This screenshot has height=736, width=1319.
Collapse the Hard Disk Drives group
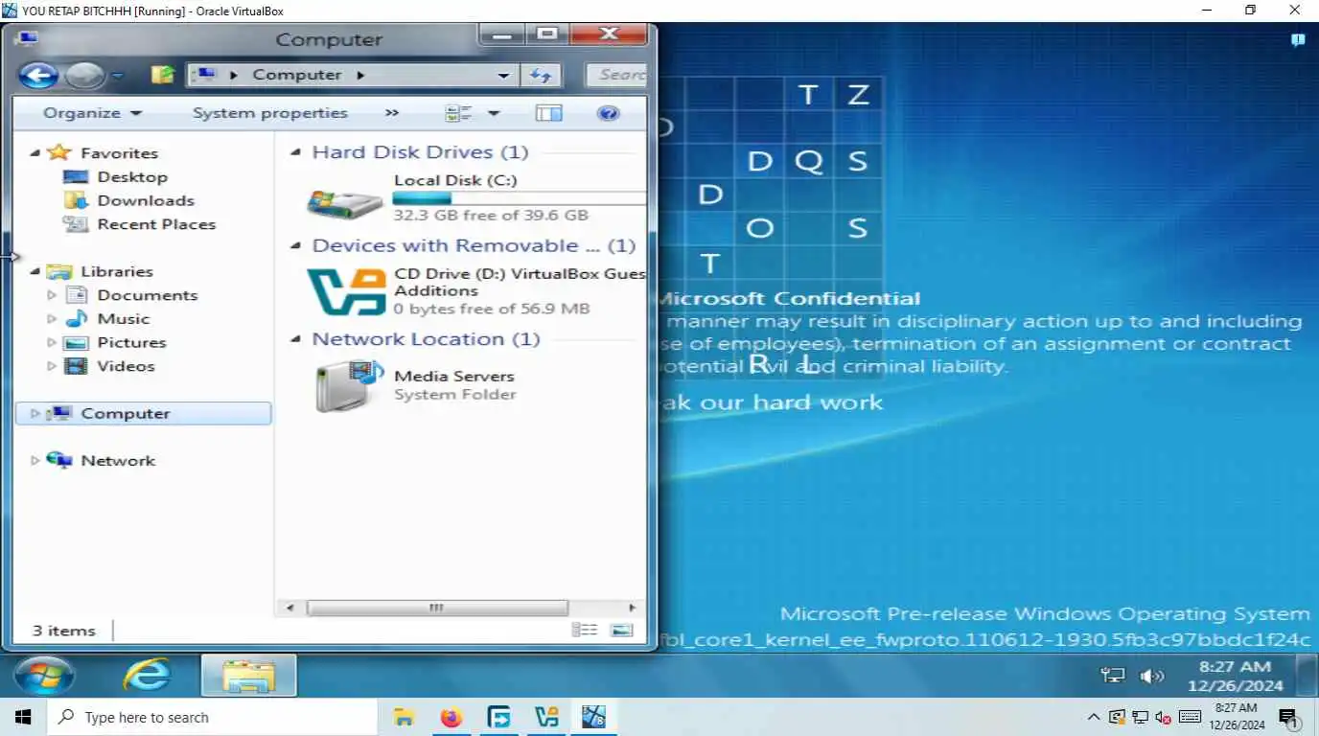tap(295, 152)
